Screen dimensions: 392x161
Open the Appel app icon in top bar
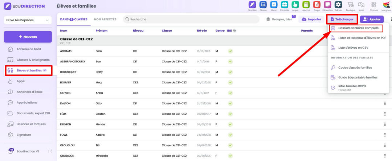pos(295,4)
